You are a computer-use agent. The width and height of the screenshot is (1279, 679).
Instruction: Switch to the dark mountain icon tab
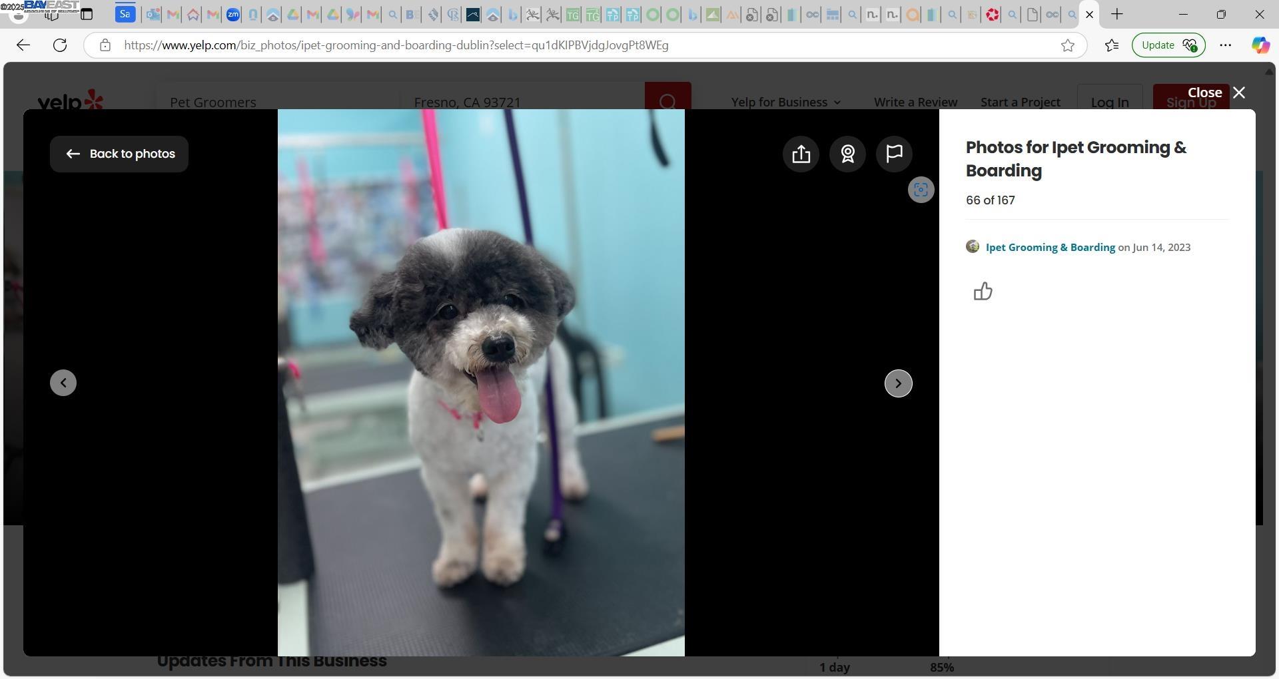pyautogui.click(x=472, y=15)
